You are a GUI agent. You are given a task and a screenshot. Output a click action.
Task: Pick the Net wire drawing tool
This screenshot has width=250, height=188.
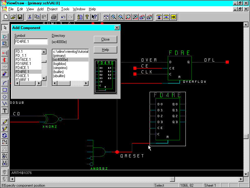point(5,53)
